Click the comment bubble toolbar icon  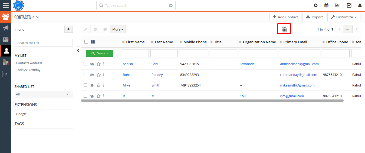point(105,29)
